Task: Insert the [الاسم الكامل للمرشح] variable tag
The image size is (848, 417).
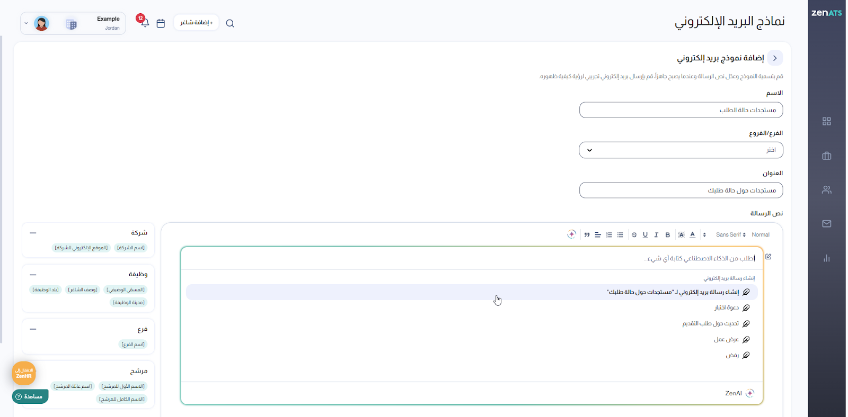Action: click(x=122, y=399)
